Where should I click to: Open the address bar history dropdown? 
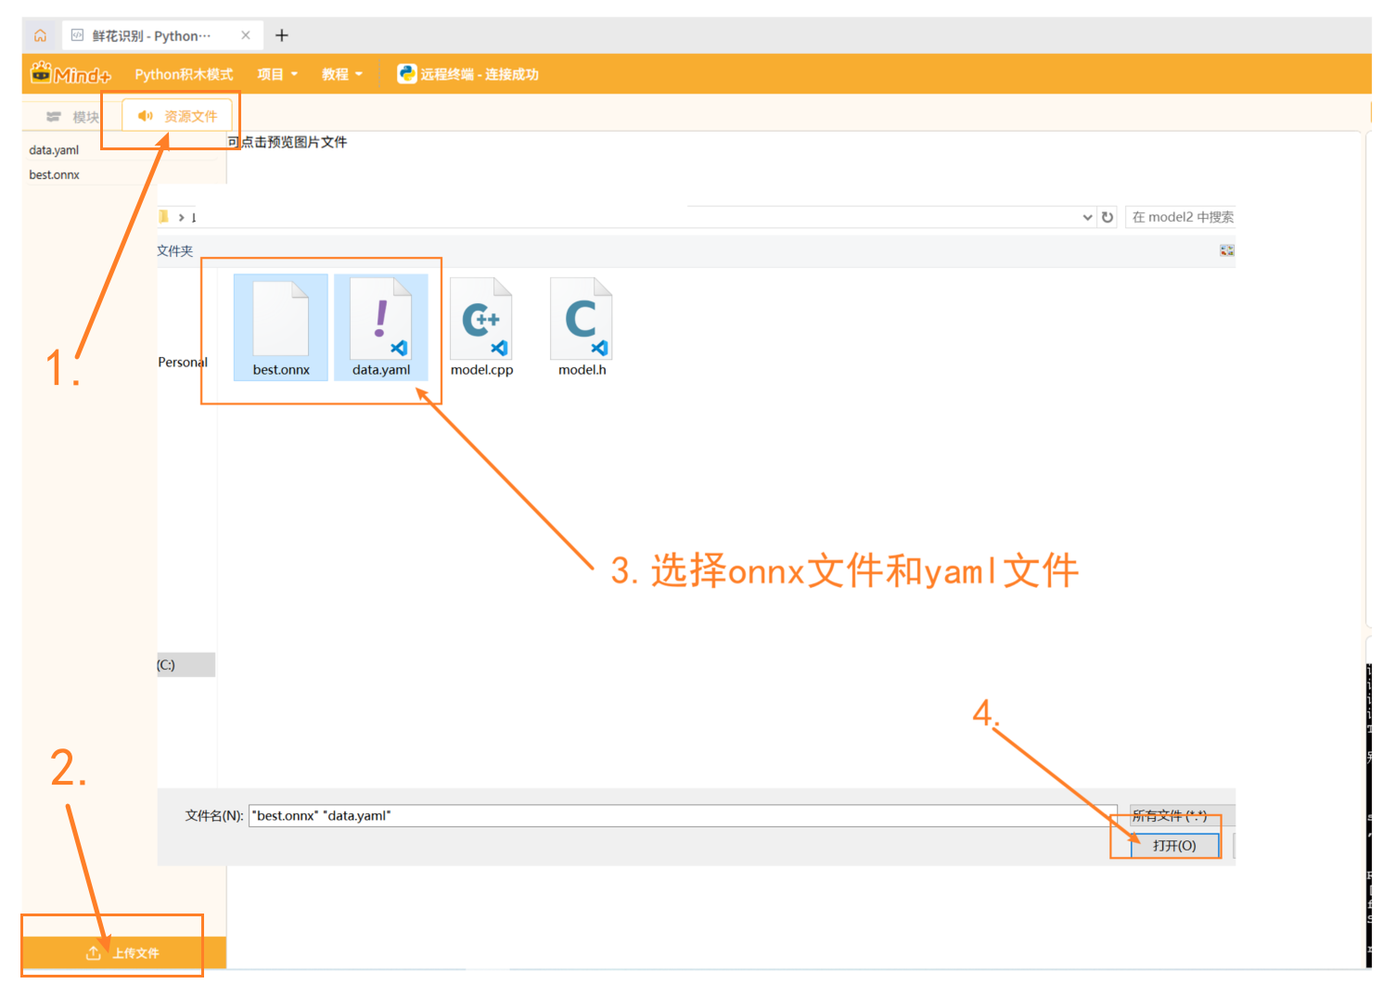point(1087,217)
